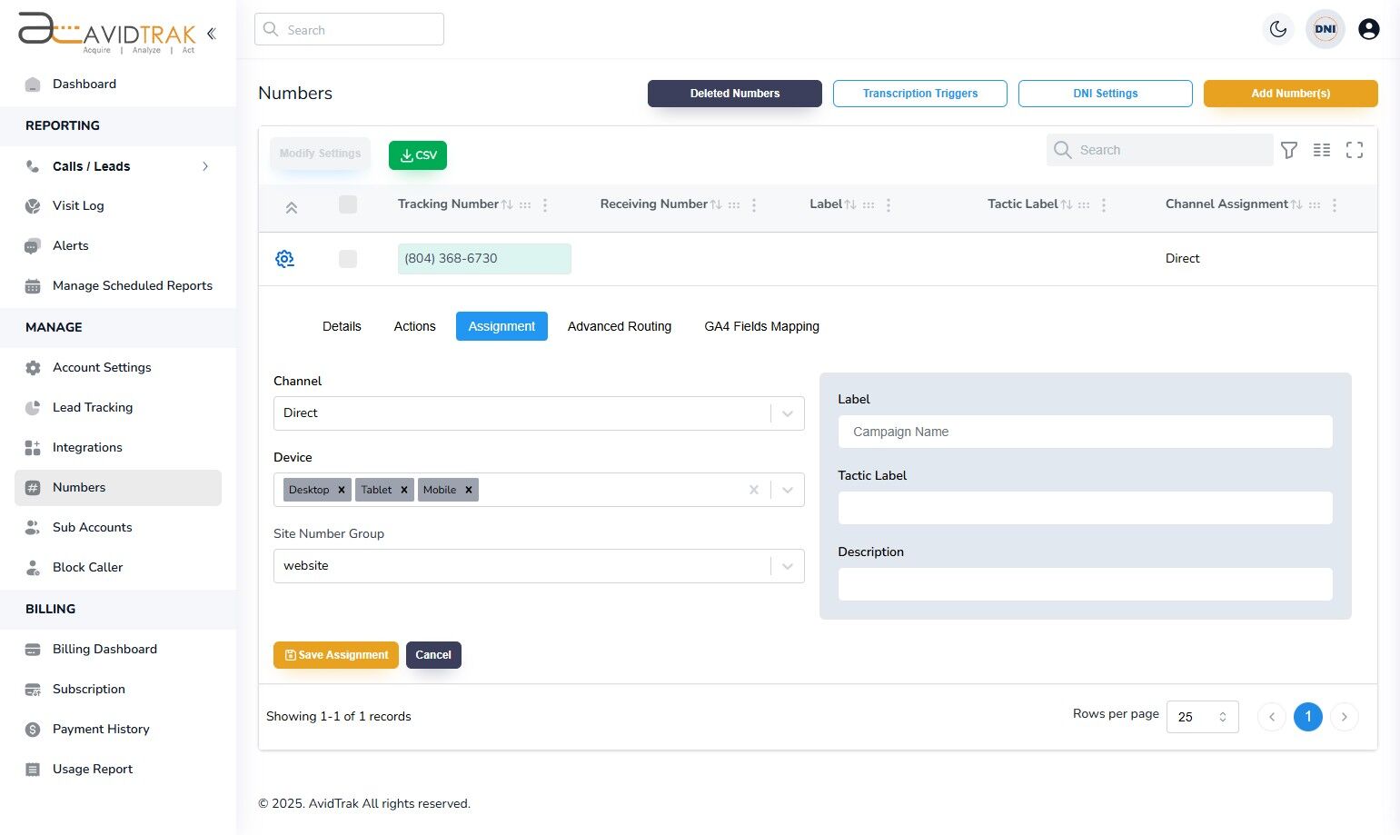
Task: Click the column list view icon near fullscreen
Action: 1322,150
